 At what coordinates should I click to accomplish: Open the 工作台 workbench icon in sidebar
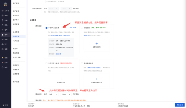pos(3,11)
